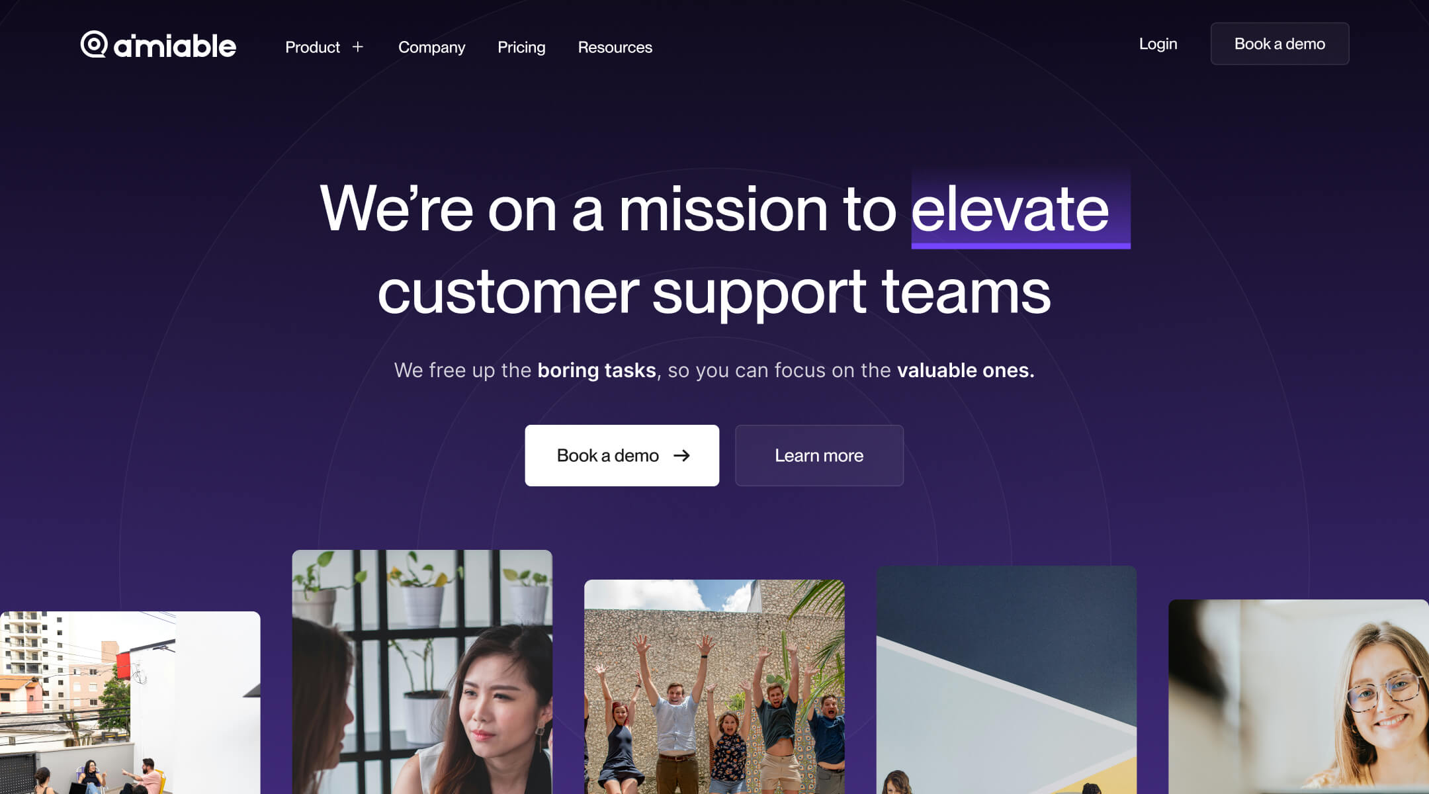Open the Pricing page
Image resolution: width=1429 pixels, height=794 pixels.
tap(521, 48)
